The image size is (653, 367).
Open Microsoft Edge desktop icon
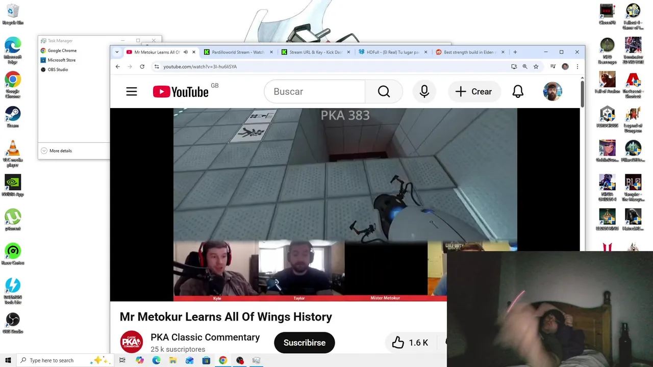(13, 50)
